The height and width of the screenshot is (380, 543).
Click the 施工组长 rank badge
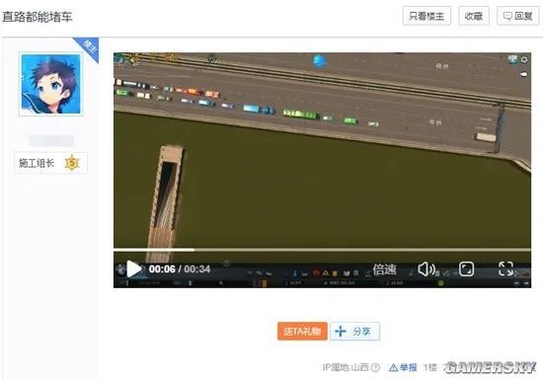tap(50, 163)
